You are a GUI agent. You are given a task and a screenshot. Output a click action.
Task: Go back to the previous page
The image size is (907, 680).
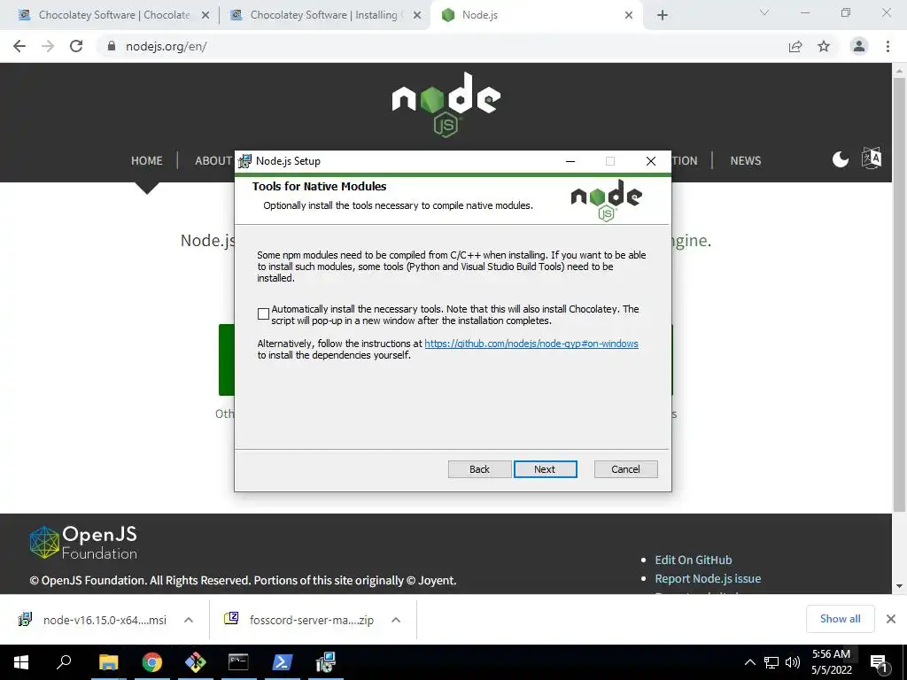click(19, 46)
